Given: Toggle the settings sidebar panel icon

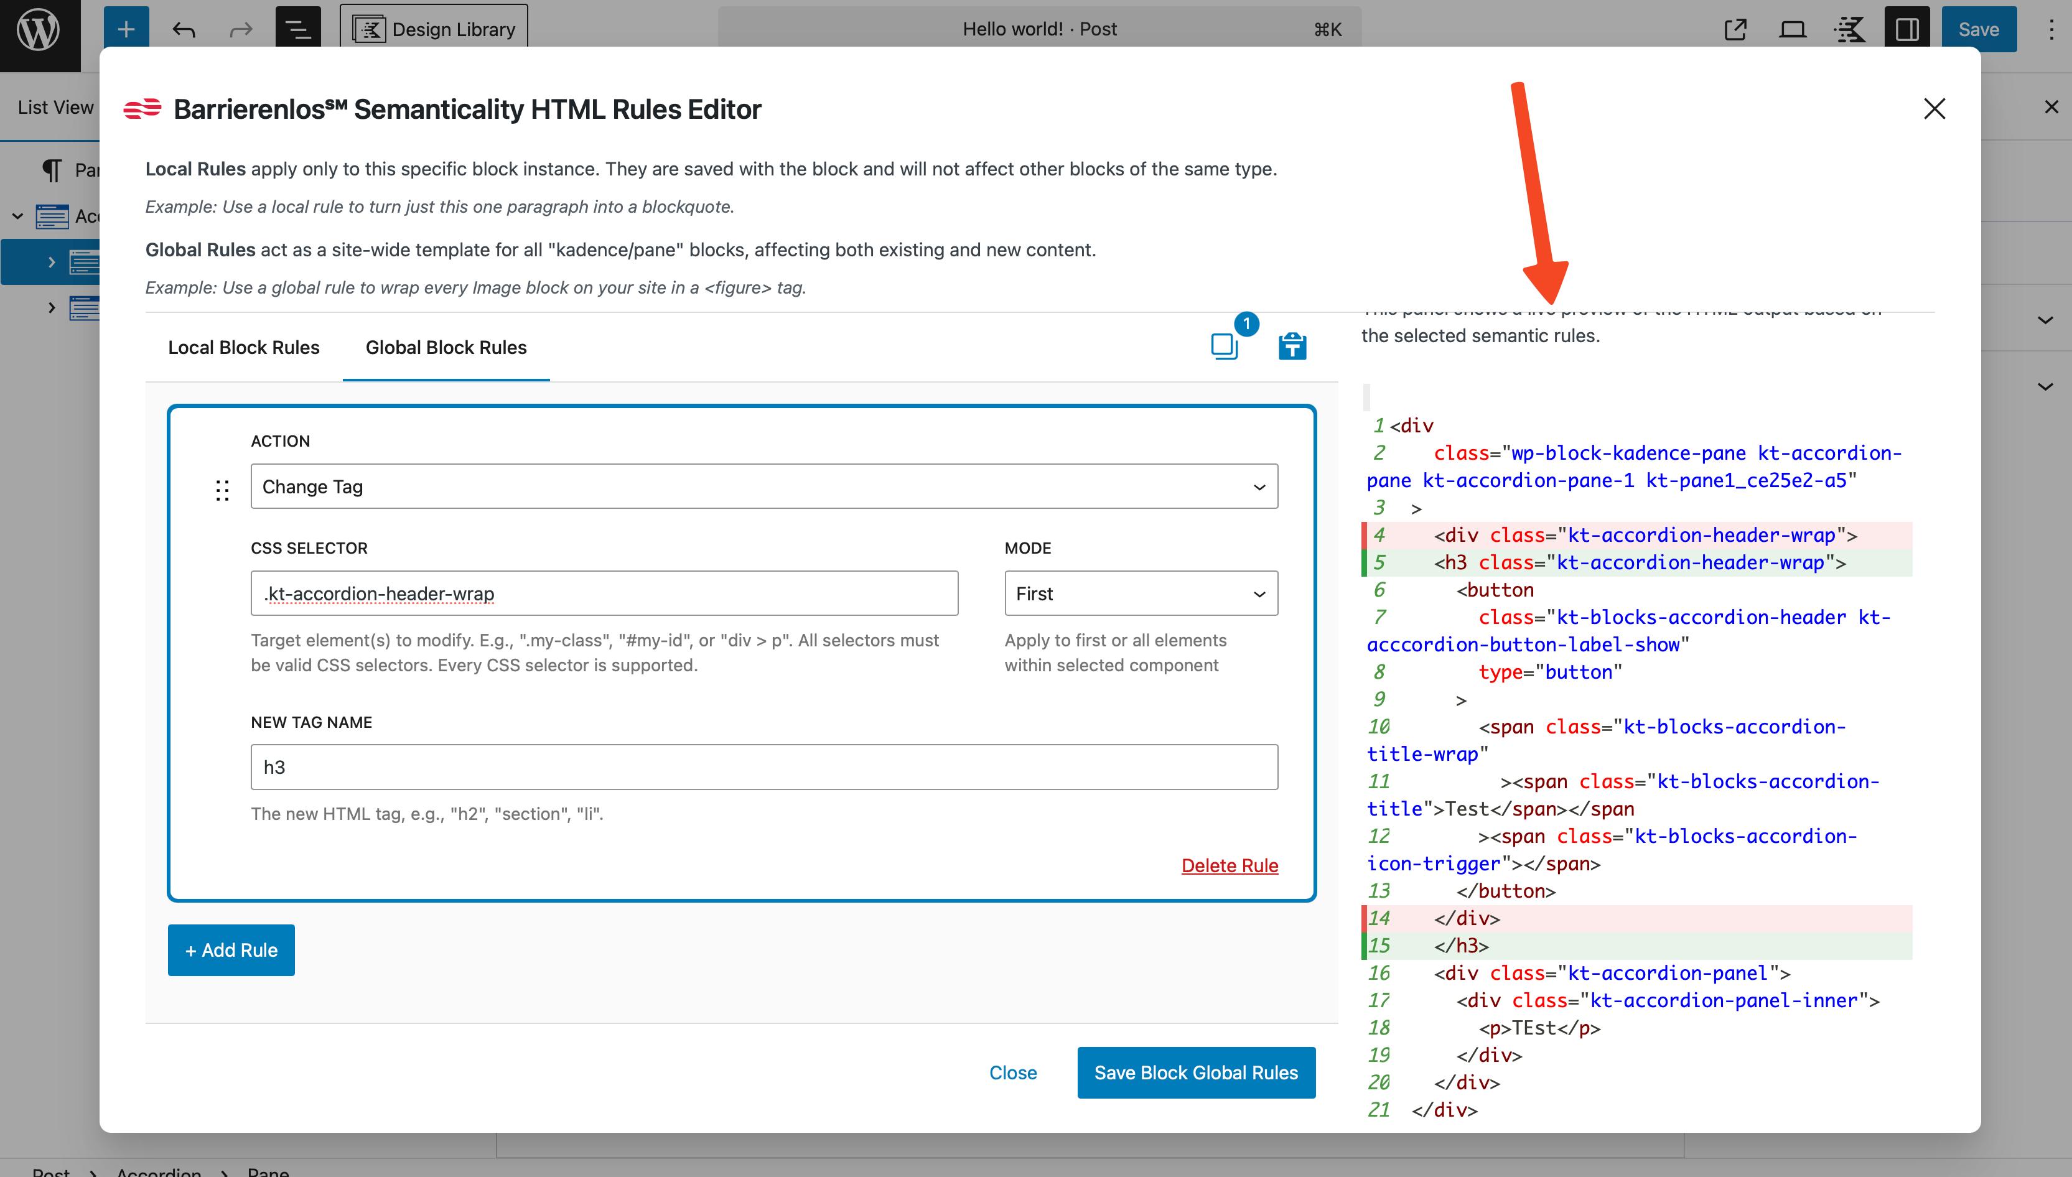Looking at the screenshot, I should coord(1906,29).
